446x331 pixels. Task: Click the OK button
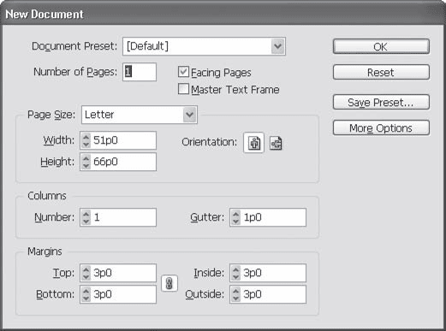coord(381,46)
